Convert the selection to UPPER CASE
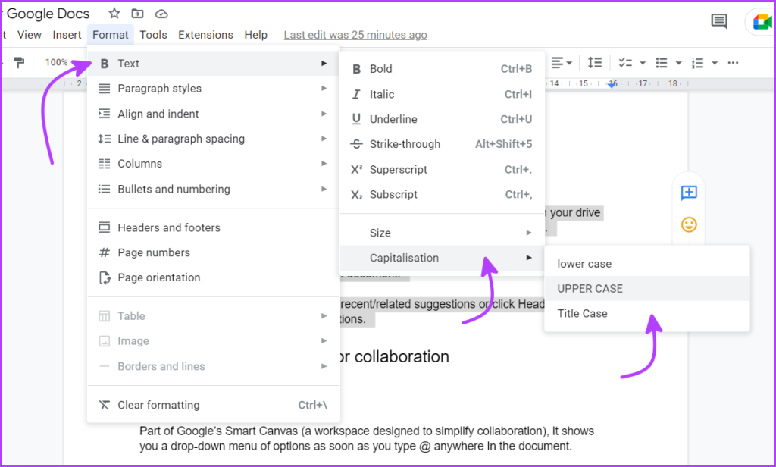Screen dimensions: 776x467 [x=647, y=288]
